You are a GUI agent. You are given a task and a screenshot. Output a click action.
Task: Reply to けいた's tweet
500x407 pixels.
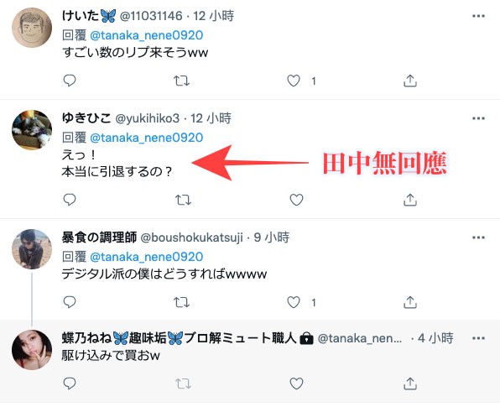click(x=69, y=81)
